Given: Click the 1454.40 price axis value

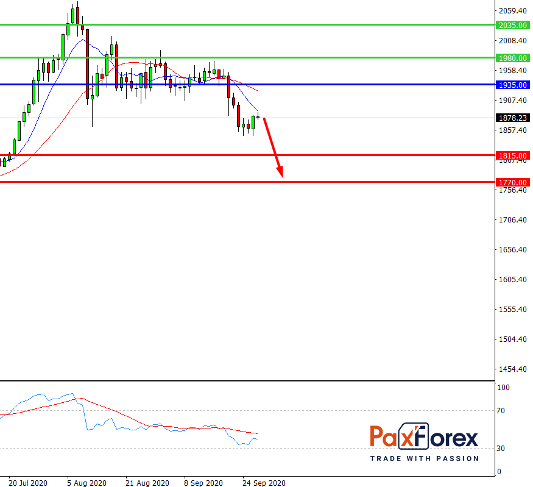Looking at the screenshot, I should (x=513, y=369).
